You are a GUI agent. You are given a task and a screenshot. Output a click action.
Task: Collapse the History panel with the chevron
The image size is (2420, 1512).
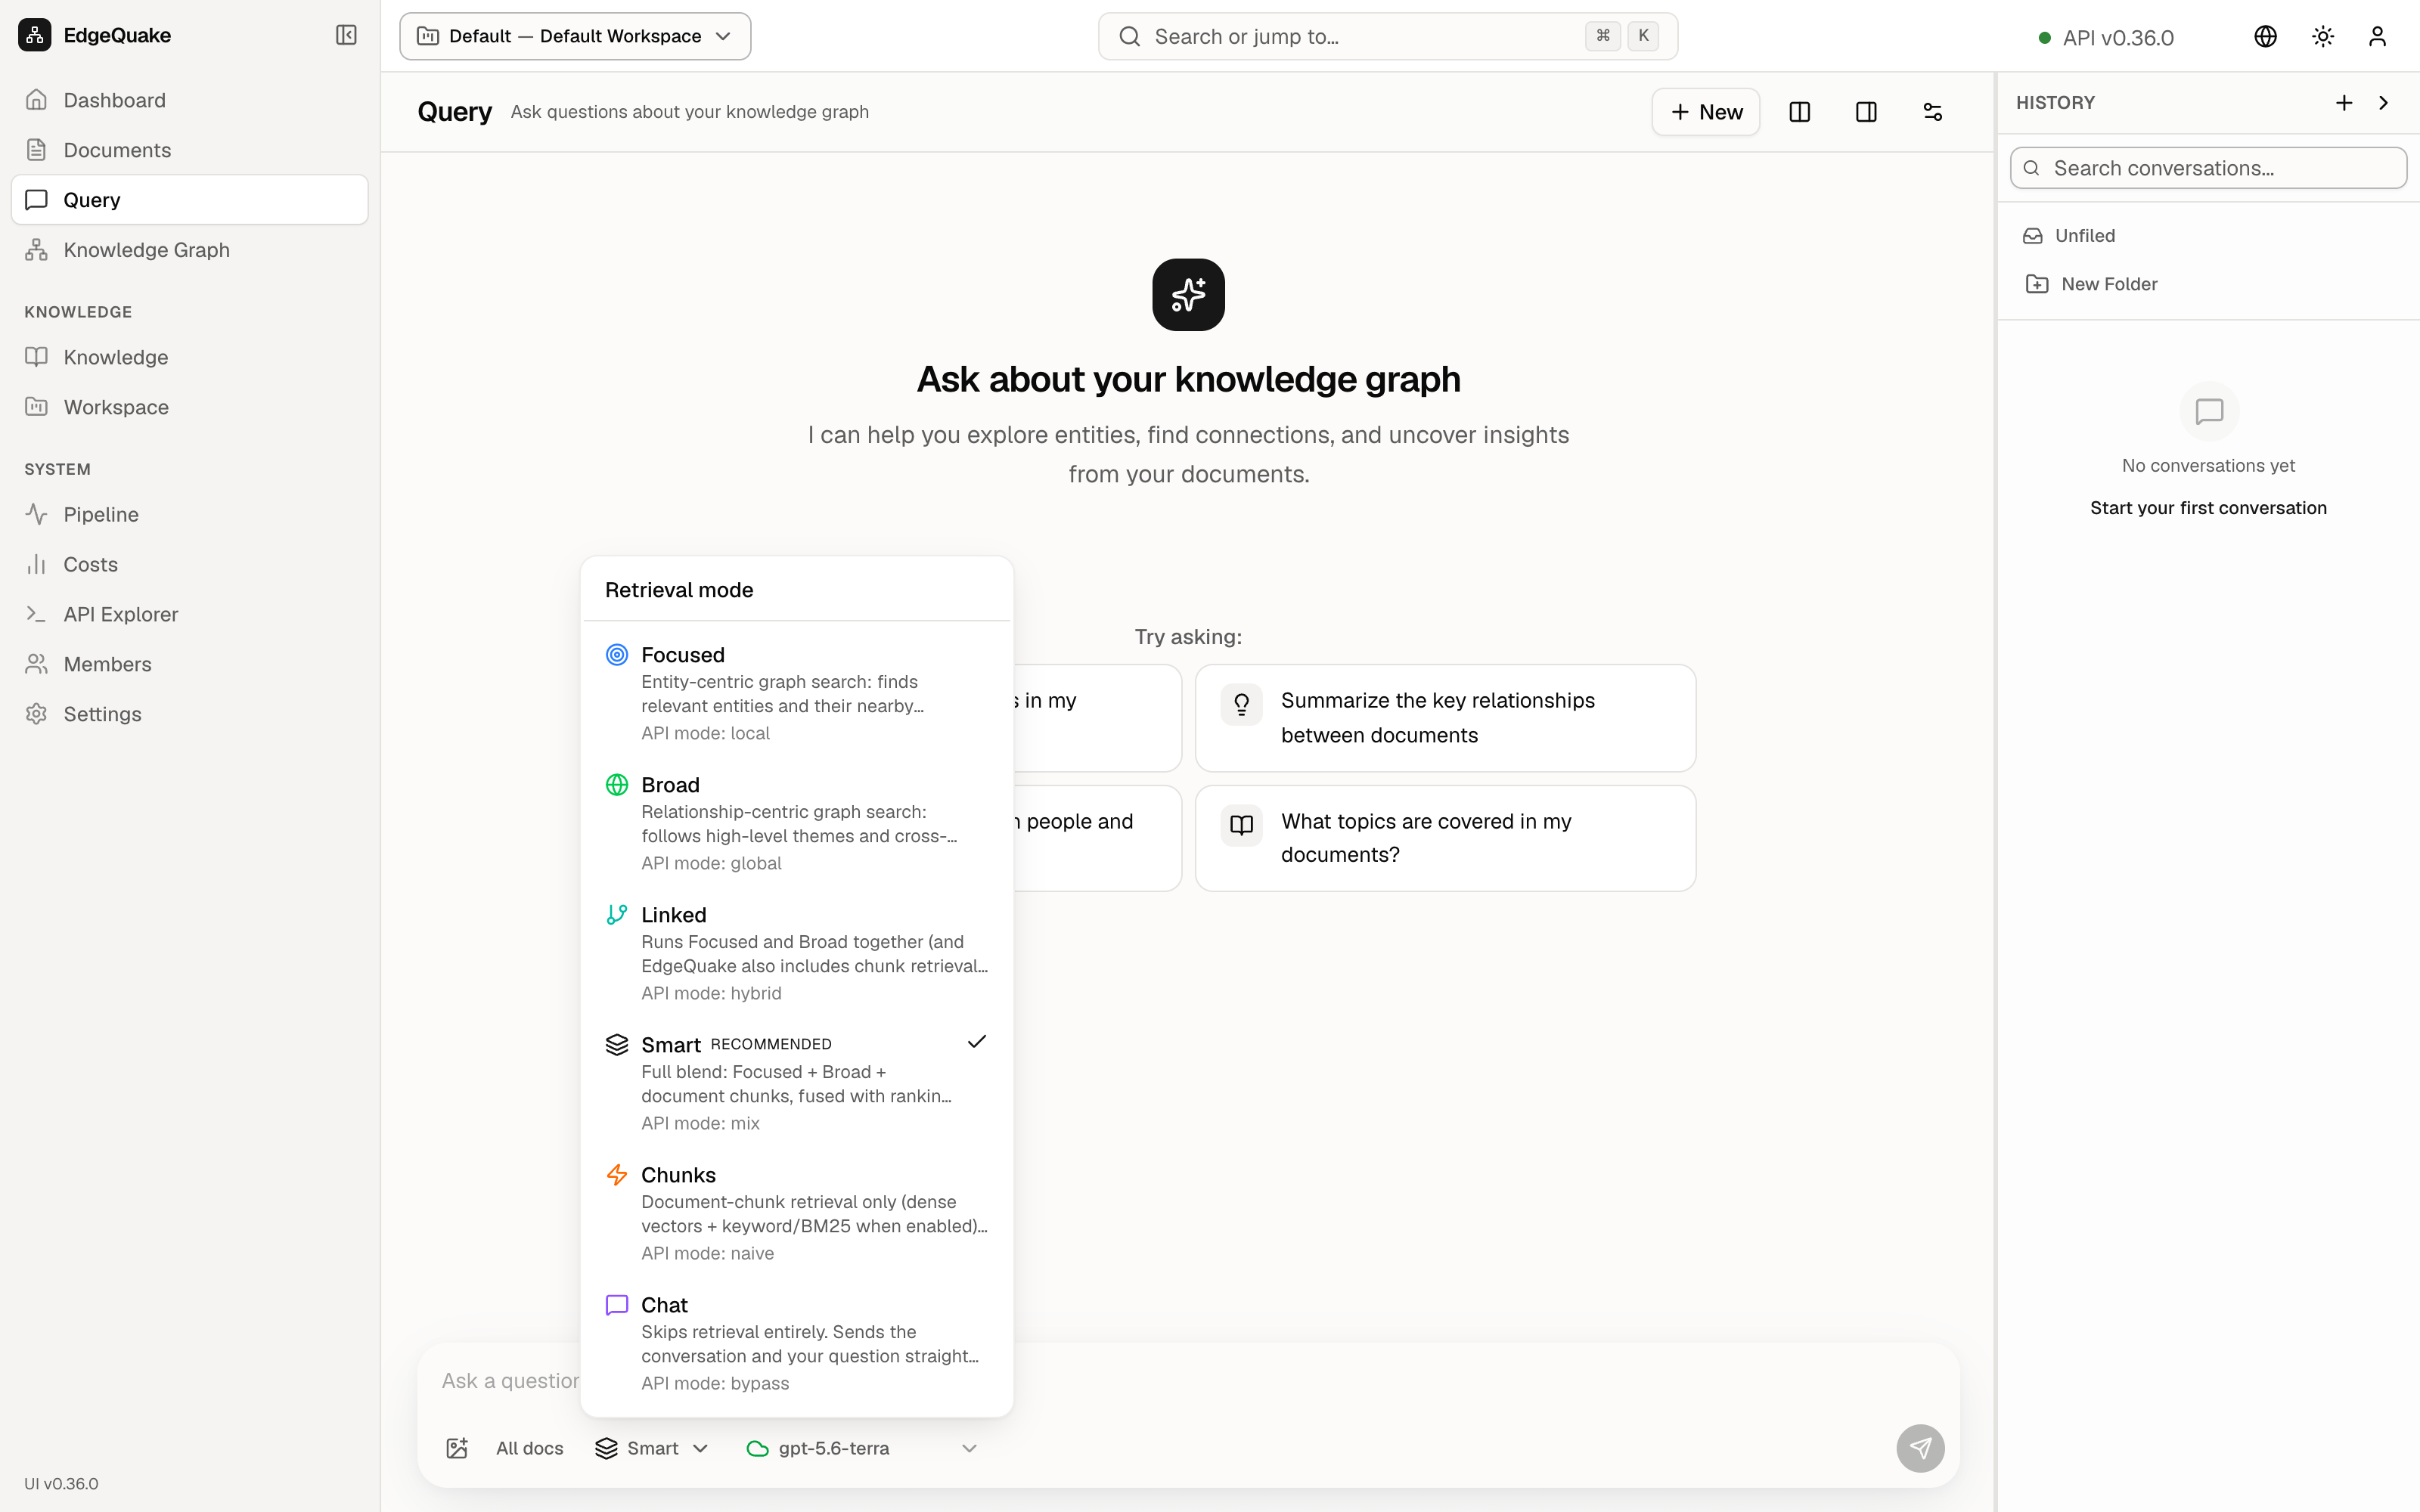(x=2383, y=103)
